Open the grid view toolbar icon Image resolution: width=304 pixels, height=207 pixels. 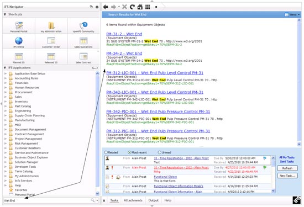[x=148, y=7]
